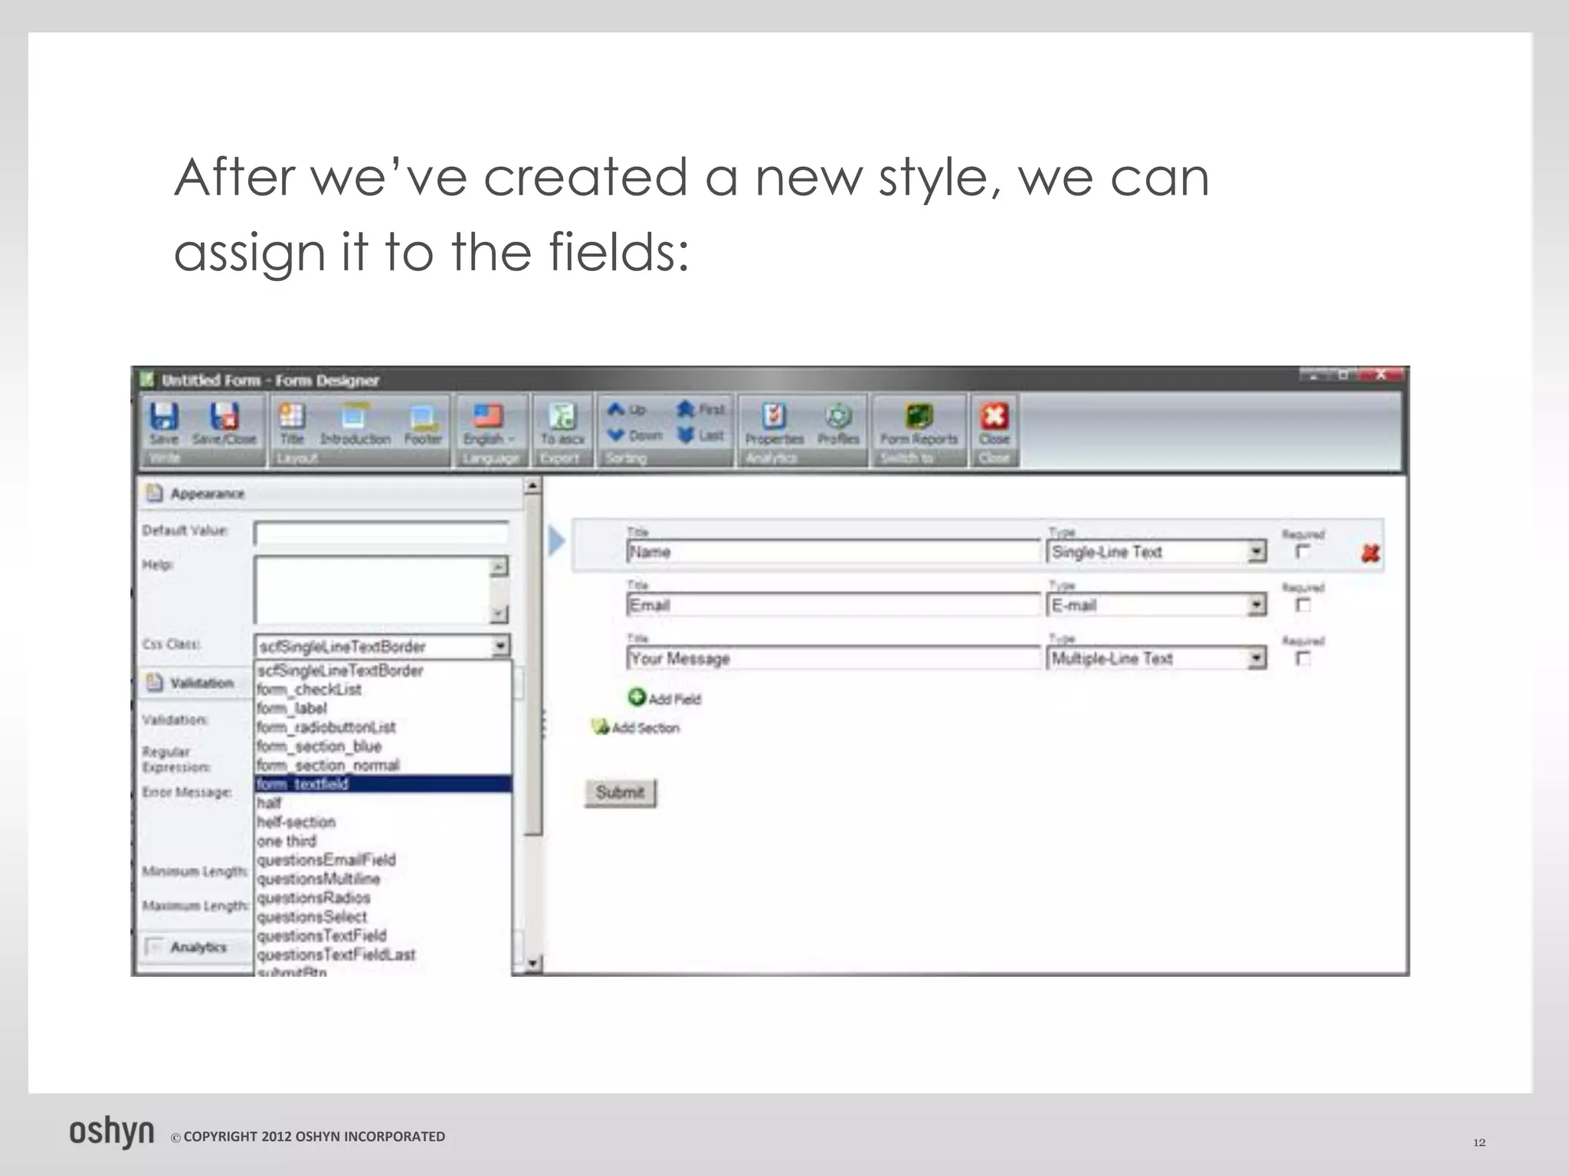Click the Save/Close toolbar icon

(x=224, y=417)
